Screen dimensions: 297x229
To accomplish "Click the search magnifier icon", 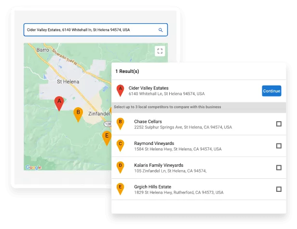I will click(x=161, y=30).
